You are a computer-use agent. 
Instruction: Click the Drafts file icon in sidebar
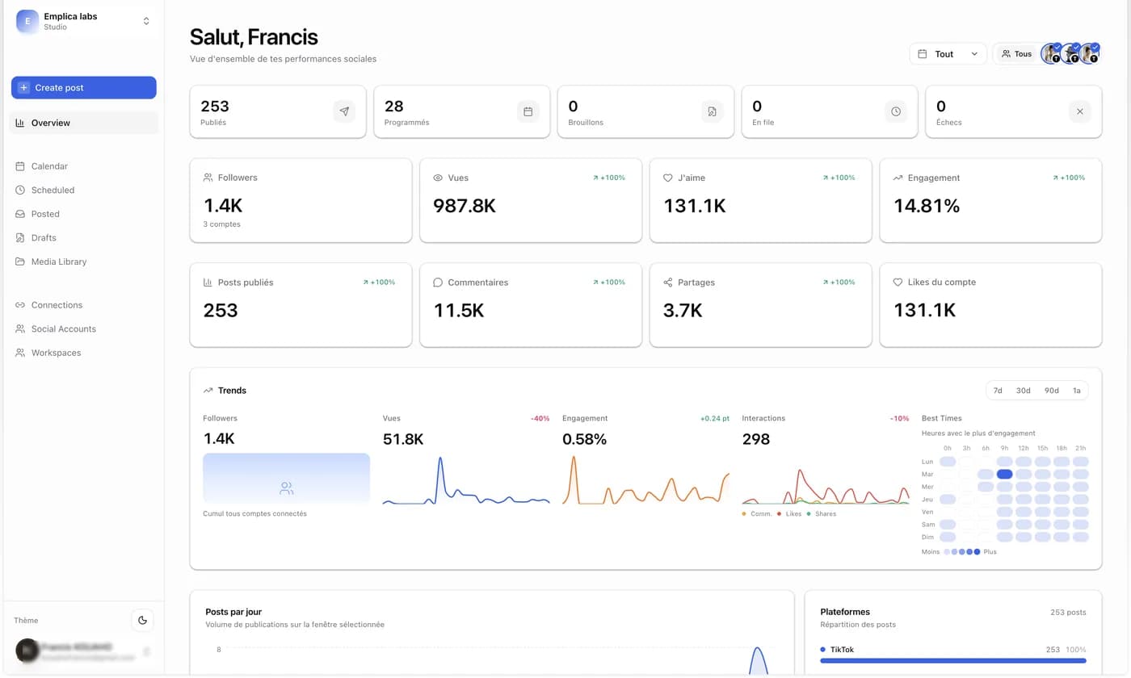pyautogui.click(x=20, y=238)
